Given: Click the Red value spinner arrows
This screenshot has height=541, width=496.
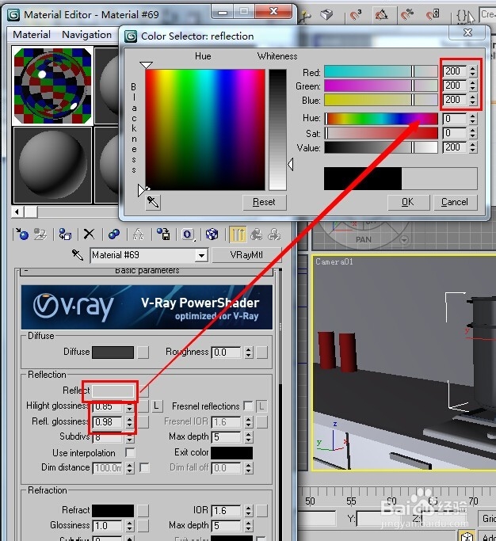Looking at the screenshot, I should [473, 71].
